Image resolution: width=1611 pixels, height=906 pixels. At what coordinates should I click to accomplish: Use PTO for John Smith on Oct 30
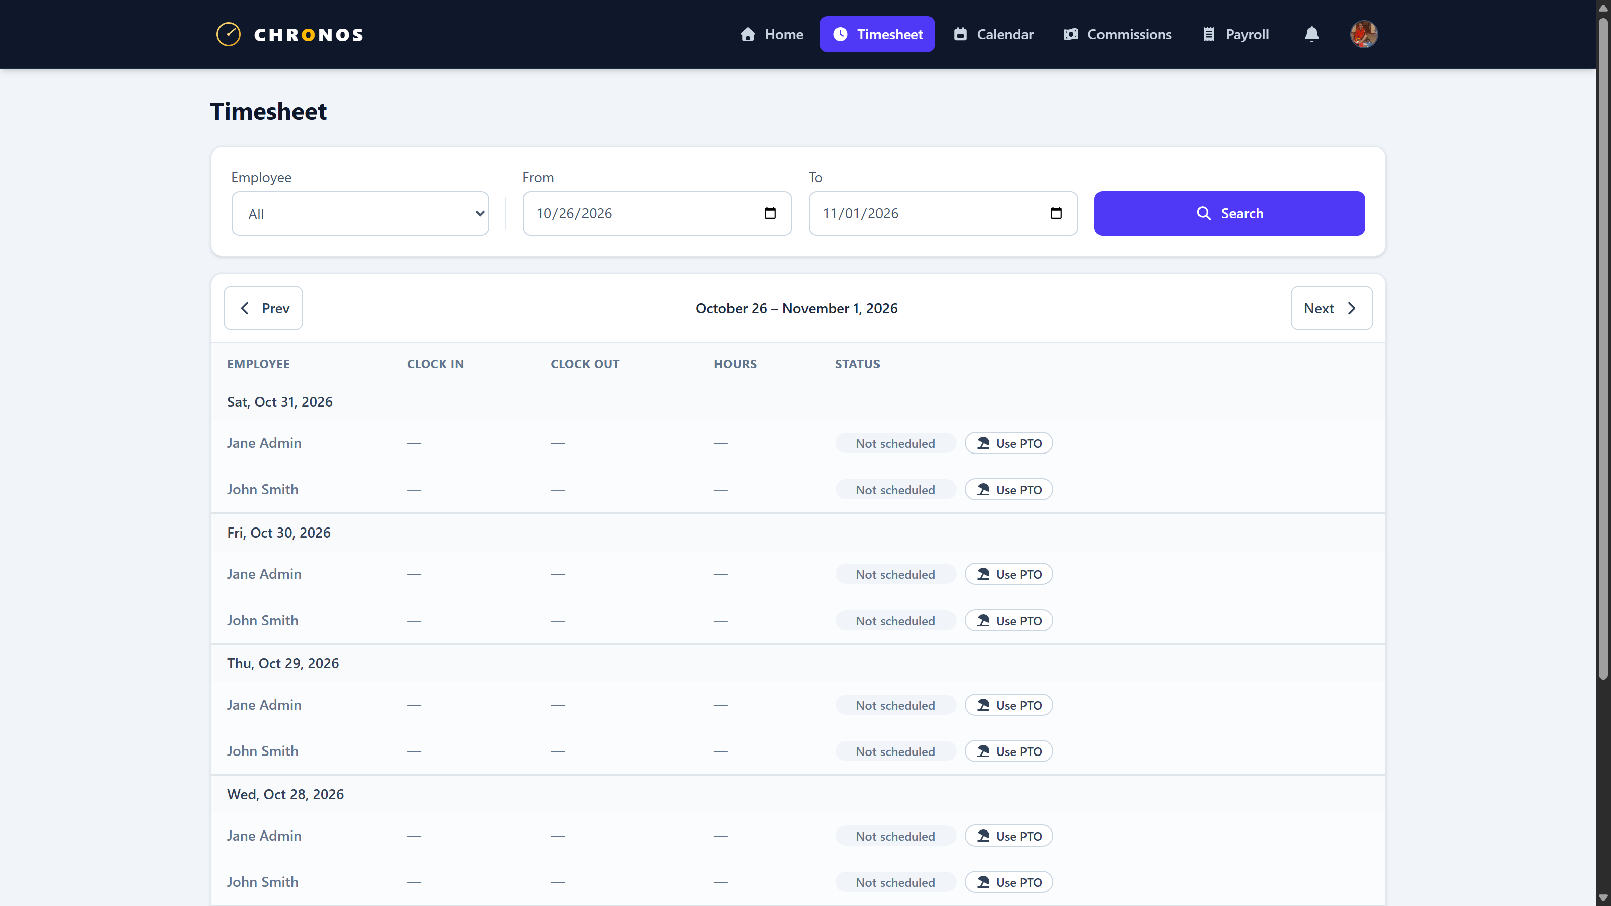[1008, 620]
